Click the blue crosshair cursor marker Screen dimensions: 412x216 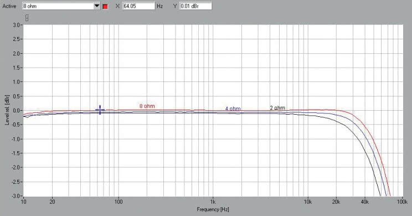pos(100,110)
